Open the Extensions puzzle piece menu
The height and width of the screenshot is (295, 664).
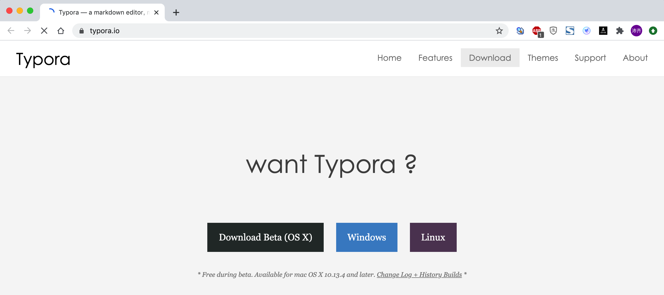[x=620, y=31]
